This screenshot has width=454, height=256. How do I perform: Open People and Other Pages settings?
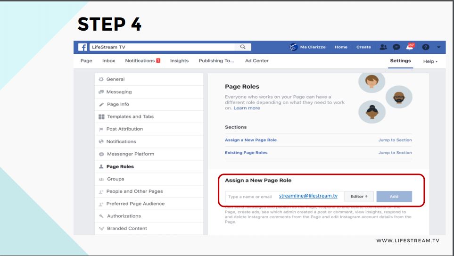(x=149, y=191)
